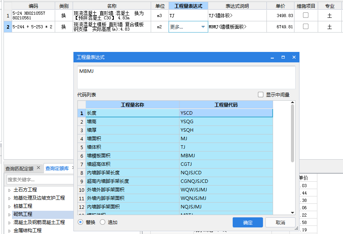Click the 工程量名称 column header
The image size is (343, 234).
132,105
